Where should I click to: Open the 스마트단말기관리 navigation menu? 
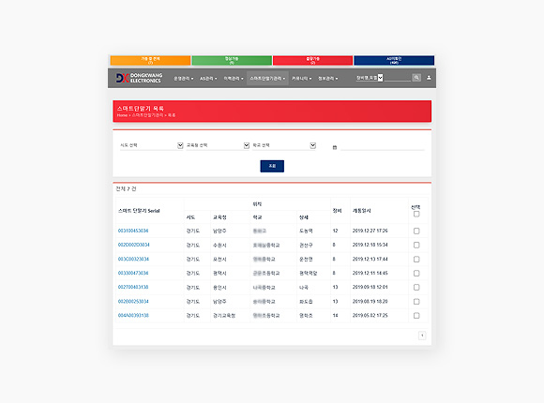tap(267, 79)
